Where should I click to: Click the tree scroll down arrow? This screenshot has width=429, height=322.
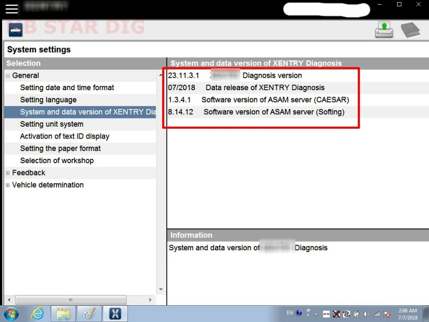point(161,289)
